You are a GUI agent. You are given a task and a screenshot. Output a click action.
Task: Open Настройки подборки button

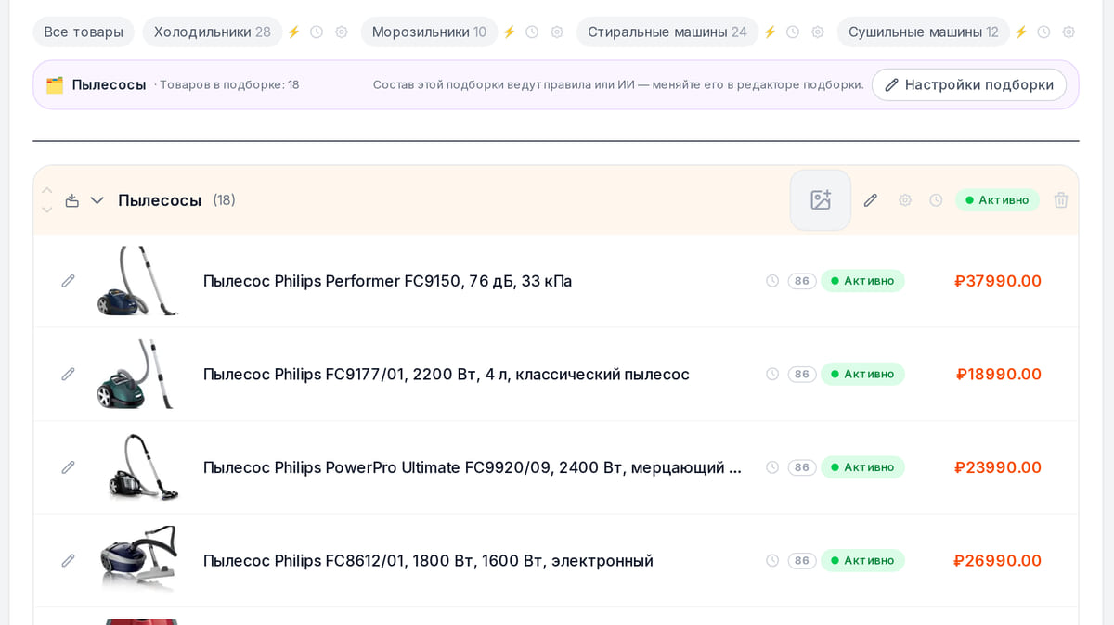click(968, 84)
